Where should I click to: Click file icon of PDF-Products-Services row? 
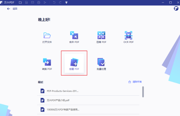[x=42, y=91]
